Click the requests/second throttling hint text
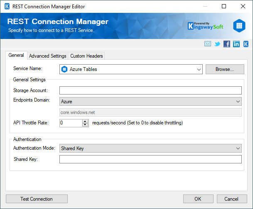 coord(138,123)
